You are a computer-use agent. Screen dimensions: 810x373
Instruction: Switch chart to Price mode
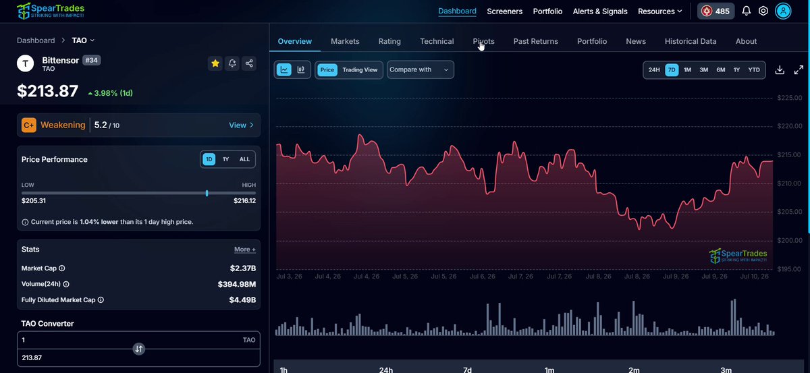[327, 69]
